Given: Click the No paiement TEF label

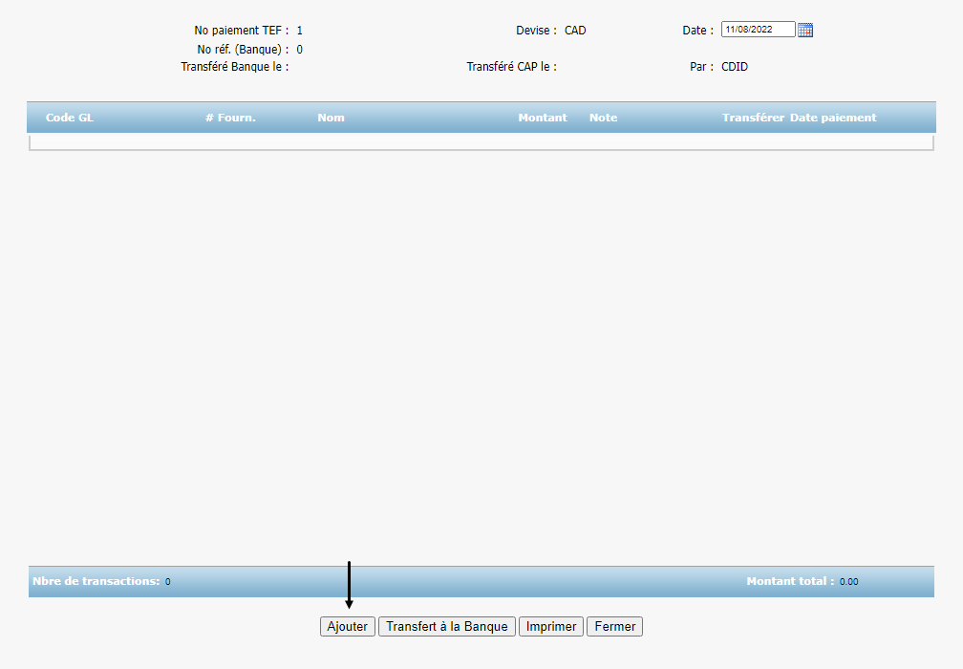Looking at the screenshot, I should 241,31.
